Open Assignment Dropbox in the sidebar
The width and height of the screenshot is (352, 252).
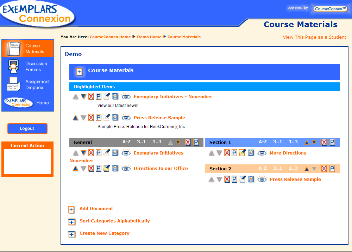click(37, 84)
